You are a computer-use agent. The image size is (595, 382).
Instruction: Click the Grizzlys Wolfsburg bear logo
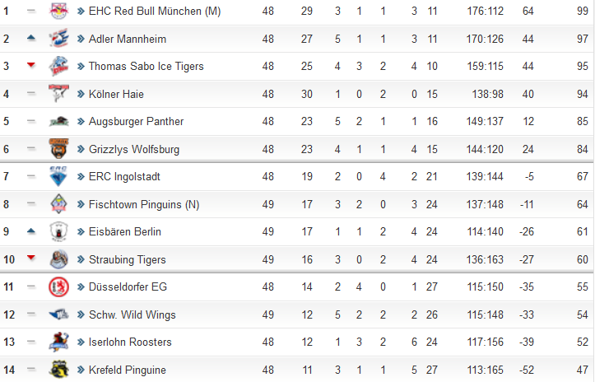coord(58,148)
